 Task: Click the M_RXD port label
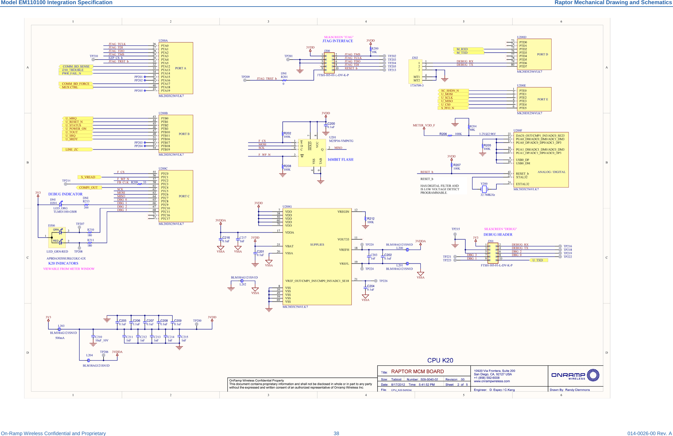coord(468,49)
